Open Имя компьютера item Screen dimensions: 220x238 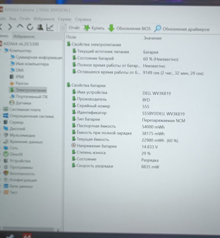30,64
